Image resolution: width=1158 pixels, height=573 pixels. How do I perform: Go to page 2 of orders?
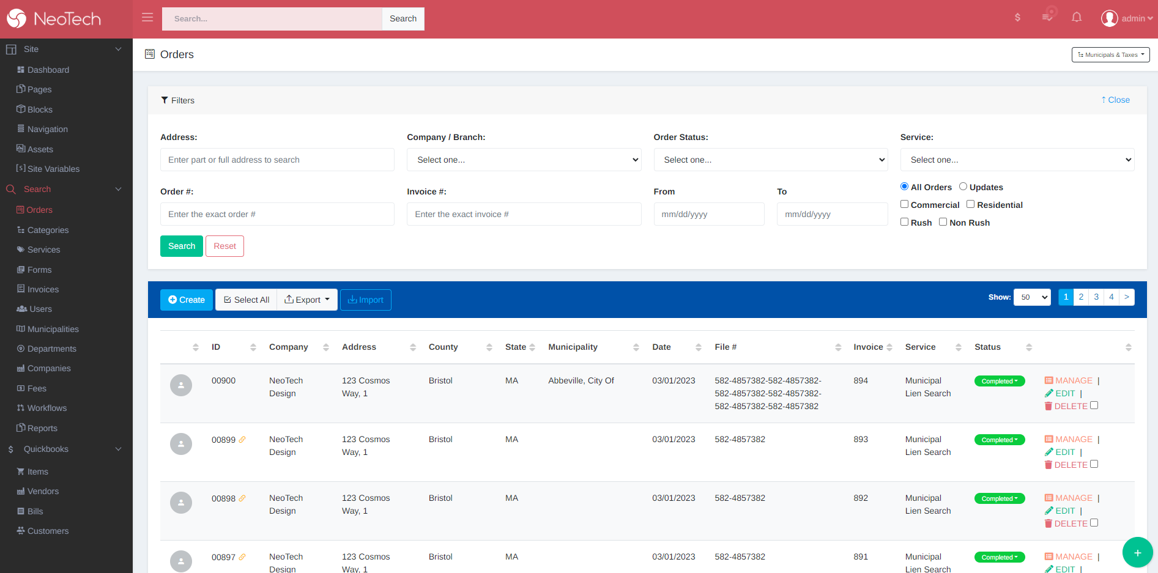1081,297
